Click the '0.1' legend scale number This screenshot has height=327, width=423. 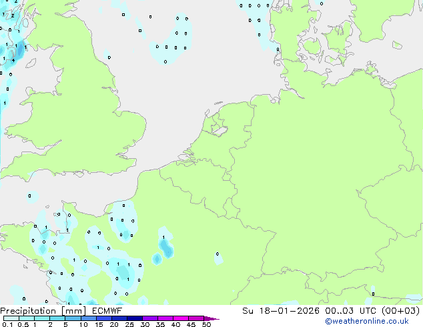tap(7, 324)
